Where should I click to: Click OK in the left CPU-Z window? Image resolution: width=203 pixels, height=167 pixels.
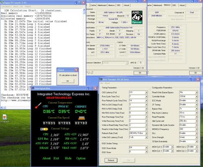[x=140, y=73]
